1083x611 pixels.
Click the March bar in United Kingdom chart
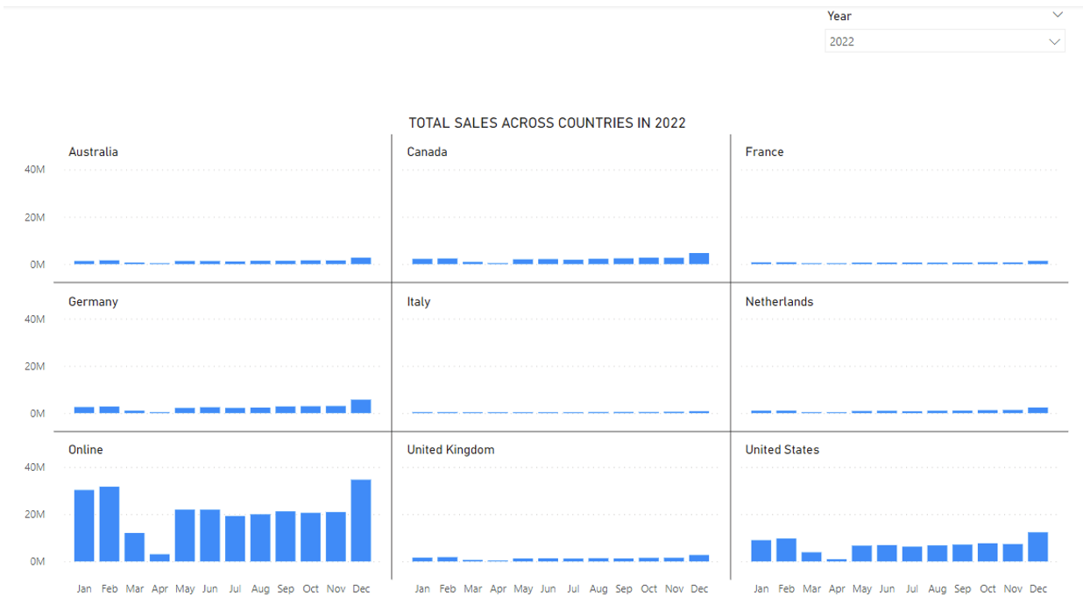coord(473,558)
